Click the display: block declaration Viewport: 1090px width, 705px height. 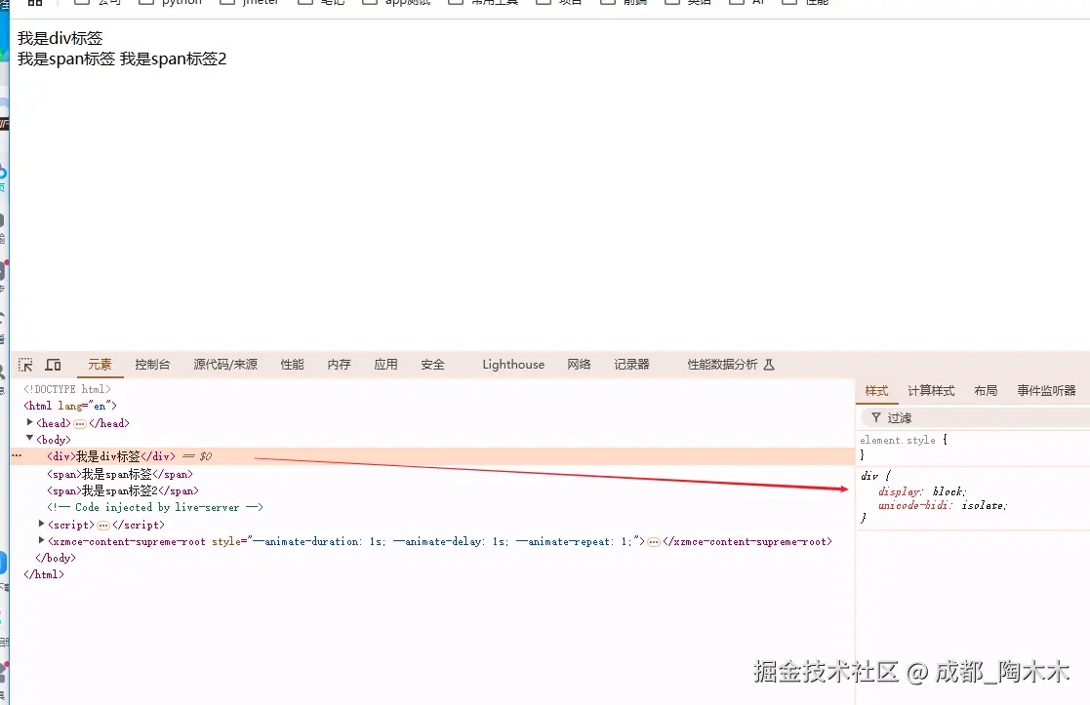(x=922, y=491)
